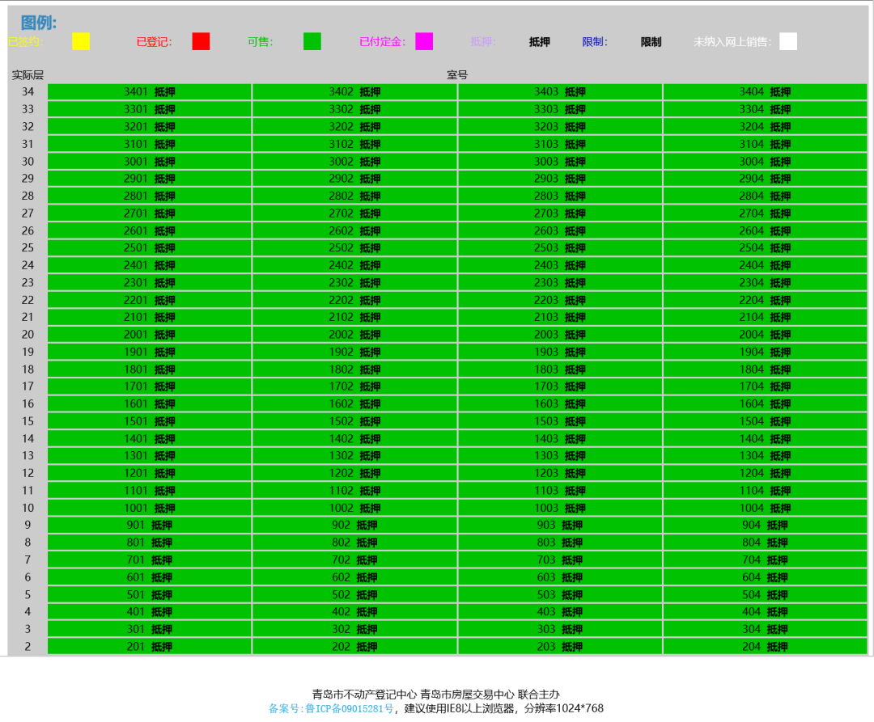Choose room 3104 in the table
874x722 pixels.
tap(766, 144)
